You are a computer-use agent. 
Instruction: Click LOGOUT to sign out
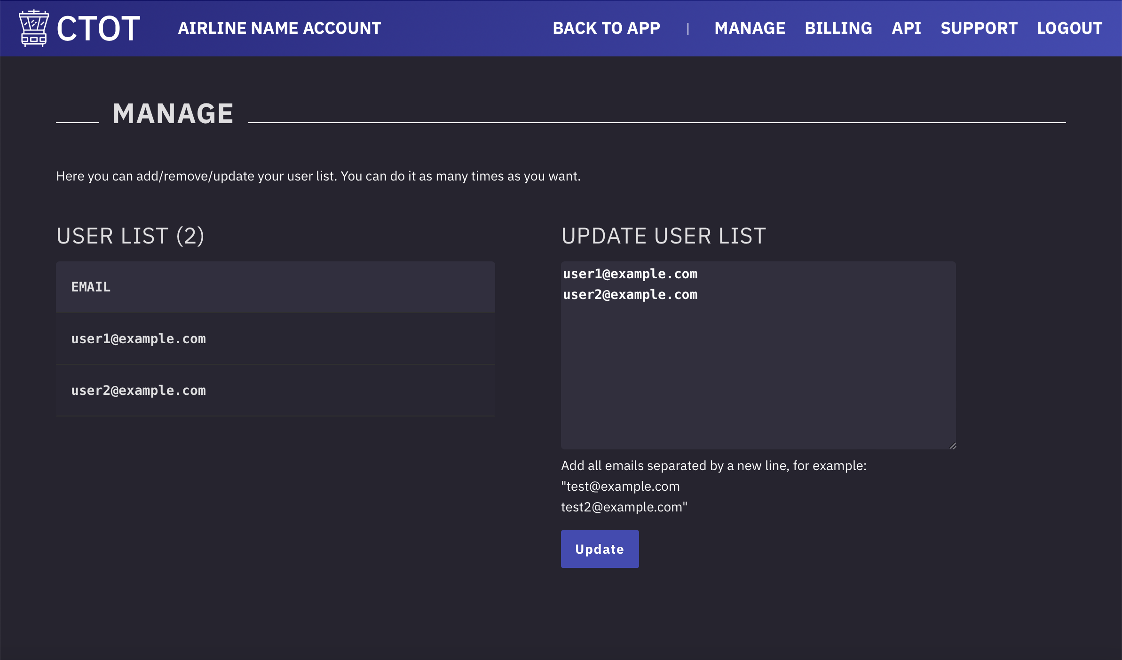tap(1069, 28)
